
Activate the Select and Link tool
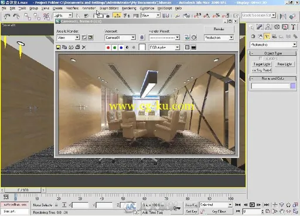pyautogui.click(x=27, y=16)
